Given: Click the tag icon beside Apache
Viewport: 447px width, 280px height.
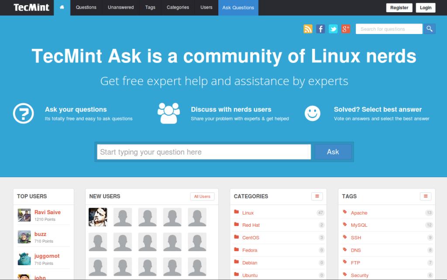Looking at the screenshot, I should pos(345,212).
